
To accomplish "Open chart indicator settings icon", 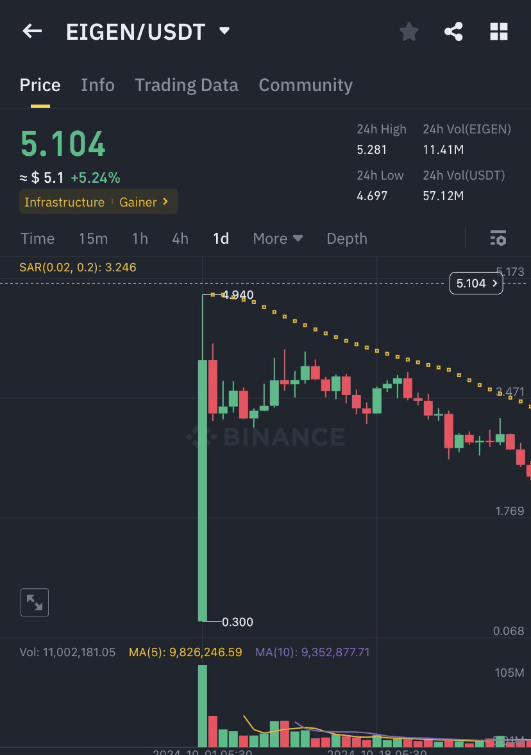I will coord(498,239).
